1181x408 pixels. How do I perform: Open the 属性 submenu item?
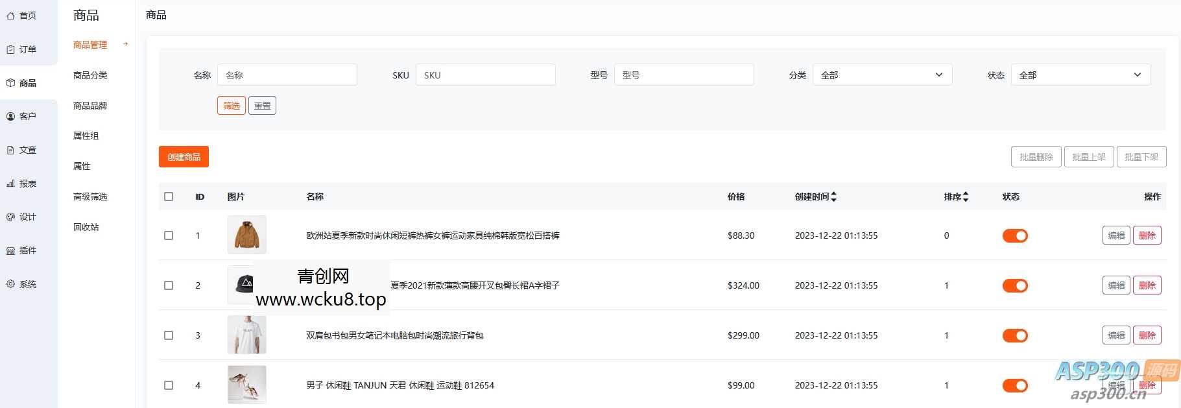pos(82,166)
